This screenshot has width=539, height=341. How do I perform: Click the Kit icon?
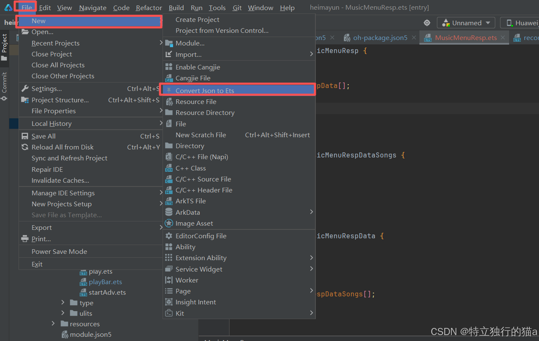tap(169, 313)
